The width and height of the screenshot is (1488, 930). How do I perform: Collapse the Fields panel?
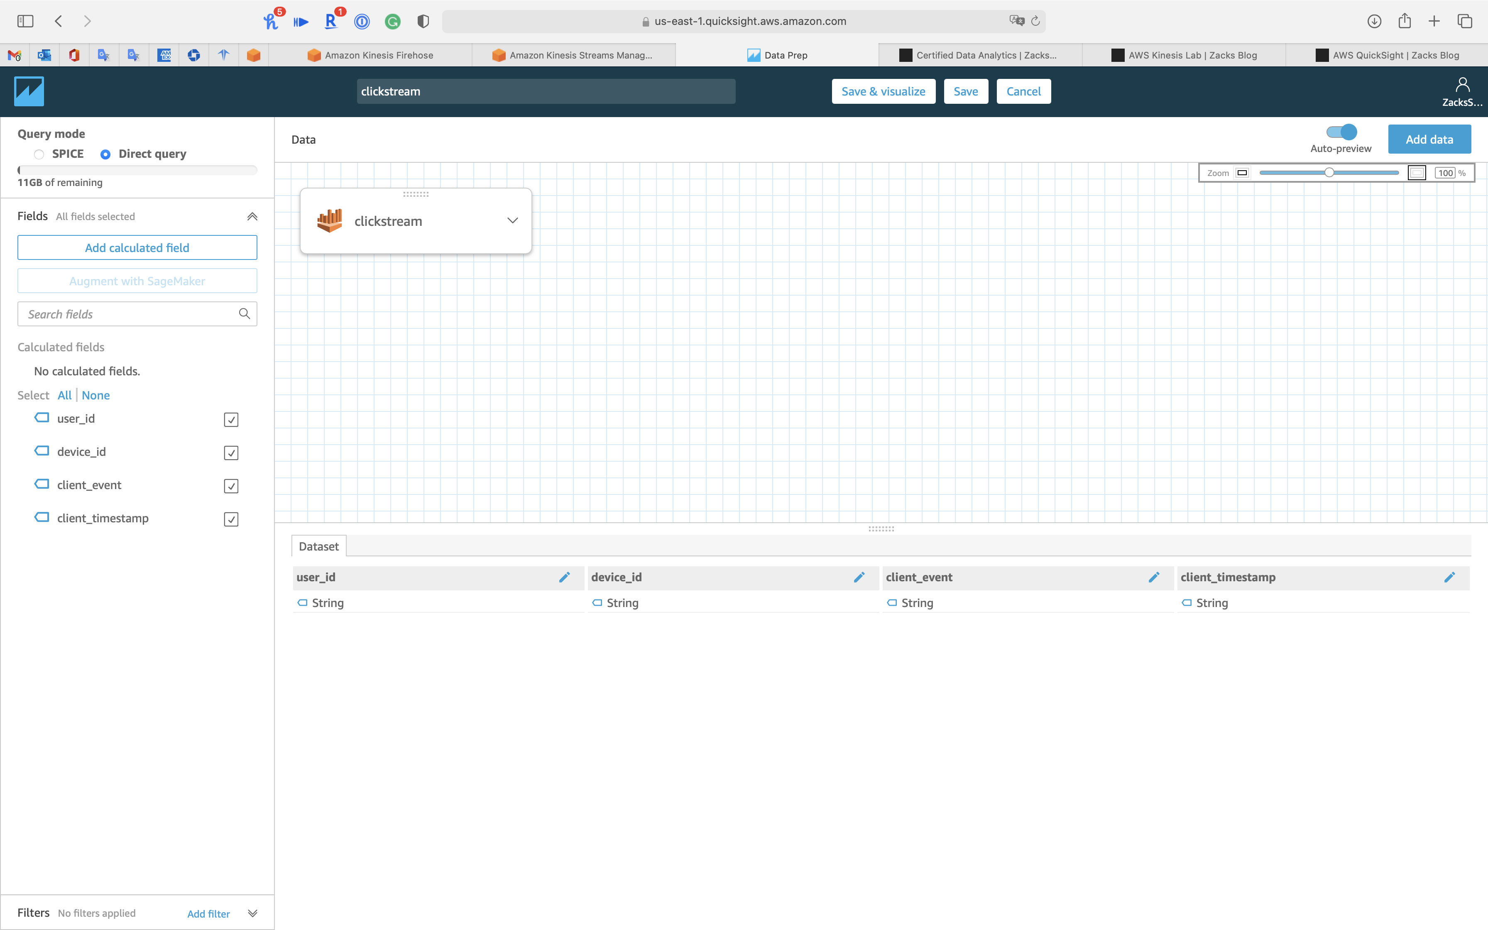[x=252, y=216]
